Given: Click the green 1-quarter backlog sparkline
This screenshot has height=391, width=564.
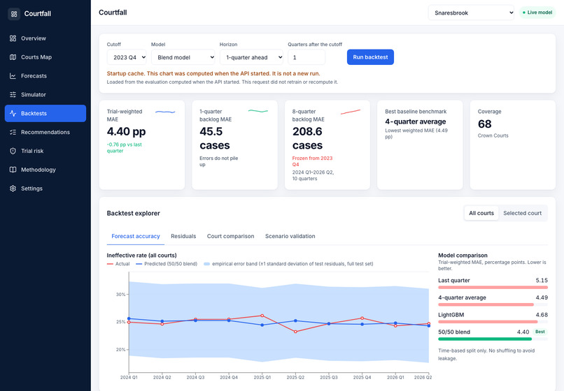Looking at the screenshot, I should (x=258, y=111).
